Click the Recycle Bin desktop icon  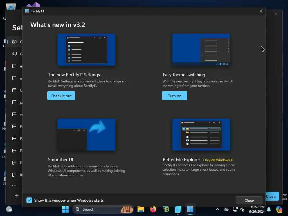coord(11,6)
